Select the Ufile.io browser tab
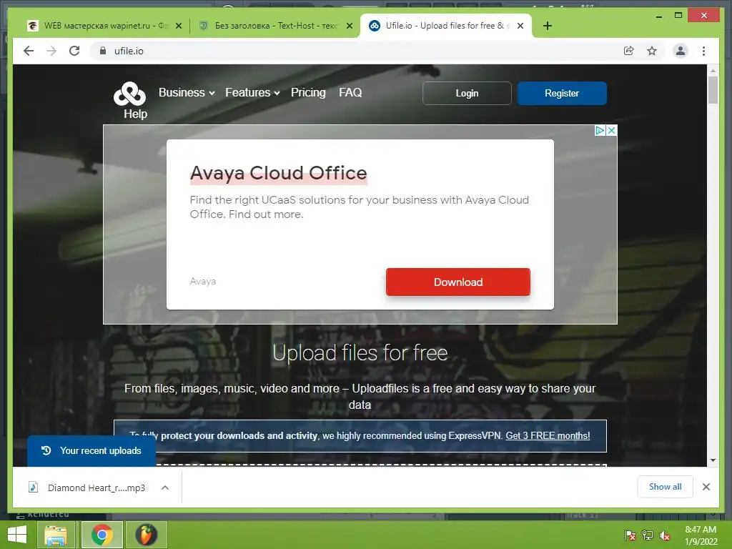Viewport: 732px width, 549px height. [446, 26]
